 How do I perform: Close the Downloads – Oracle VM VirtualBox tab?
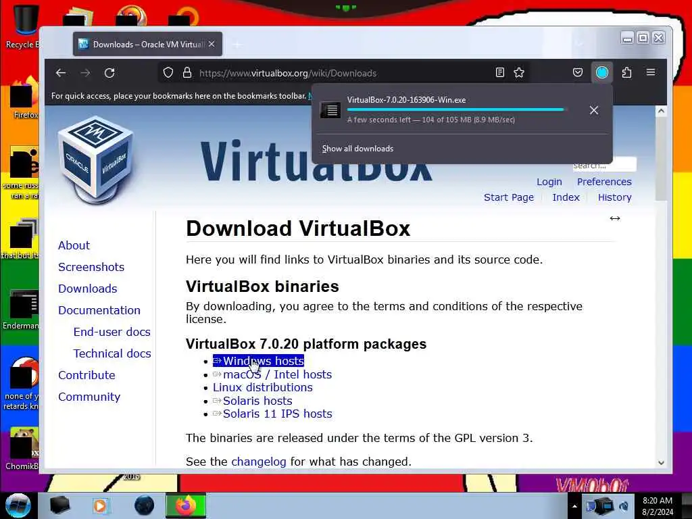point(212,44)
